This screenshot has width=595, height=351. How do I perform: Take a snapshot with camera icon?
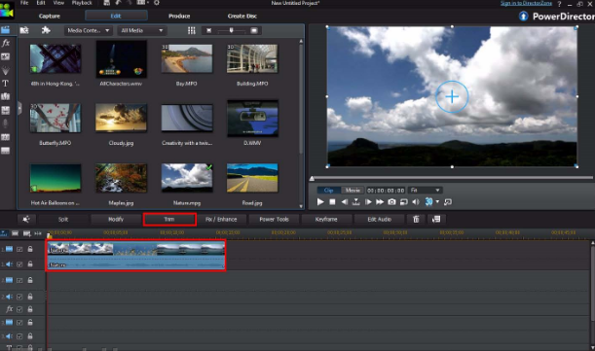pyautogui.click(x=391, y=202)
